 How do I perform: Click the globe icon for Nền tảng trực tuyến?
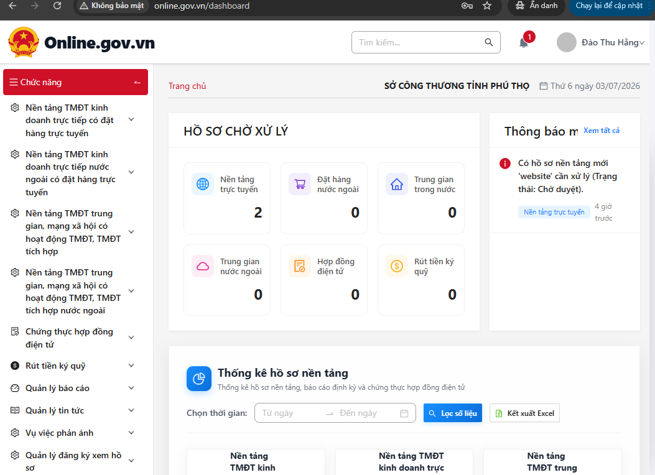(x=203, y=184)
